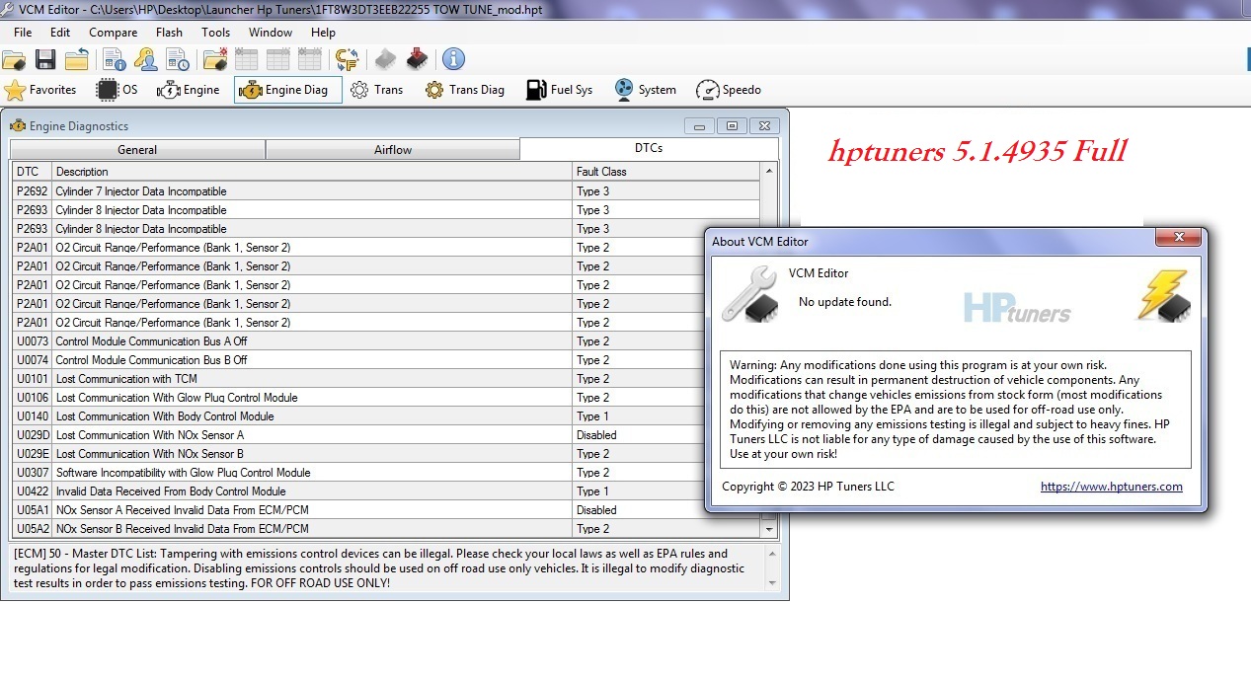This screenshot has height=679, width=1251.
Task: Switch to the General tab
Action: click(x=137, y=150)
